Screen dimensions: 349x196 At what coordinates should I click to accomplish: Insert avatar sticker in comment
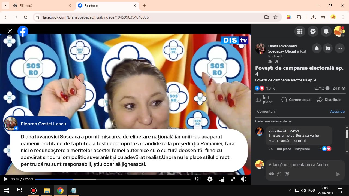point(272,174)
